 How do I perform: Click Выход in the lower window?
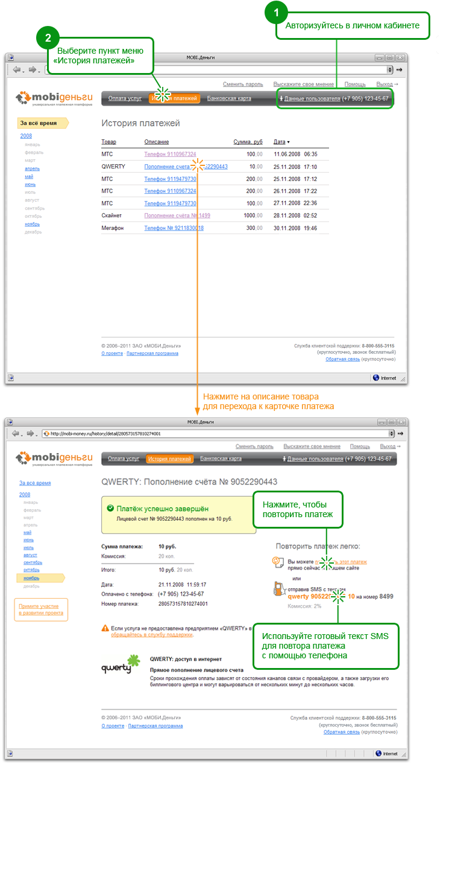[389, 446]
